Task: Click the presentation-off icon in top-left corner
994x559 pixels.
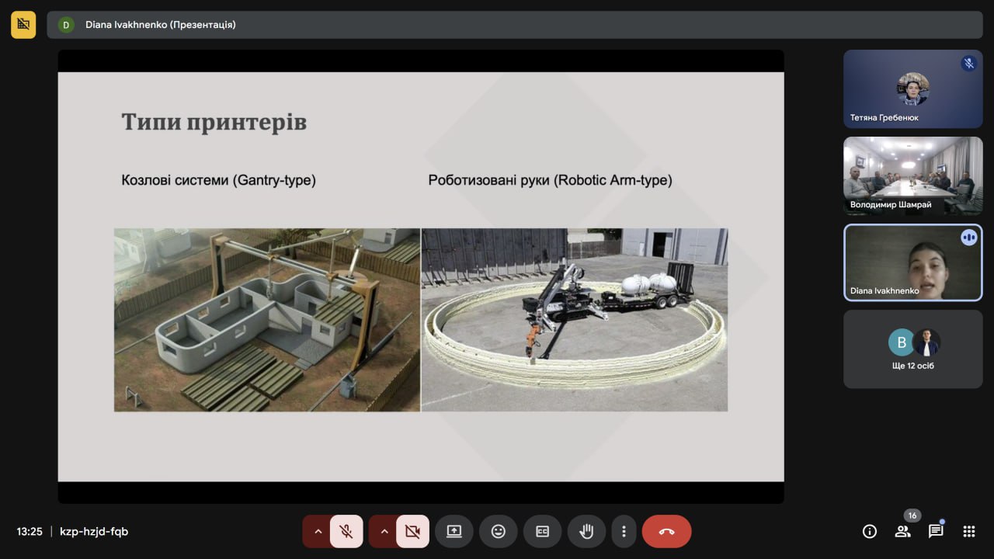Action: (23, 25)
